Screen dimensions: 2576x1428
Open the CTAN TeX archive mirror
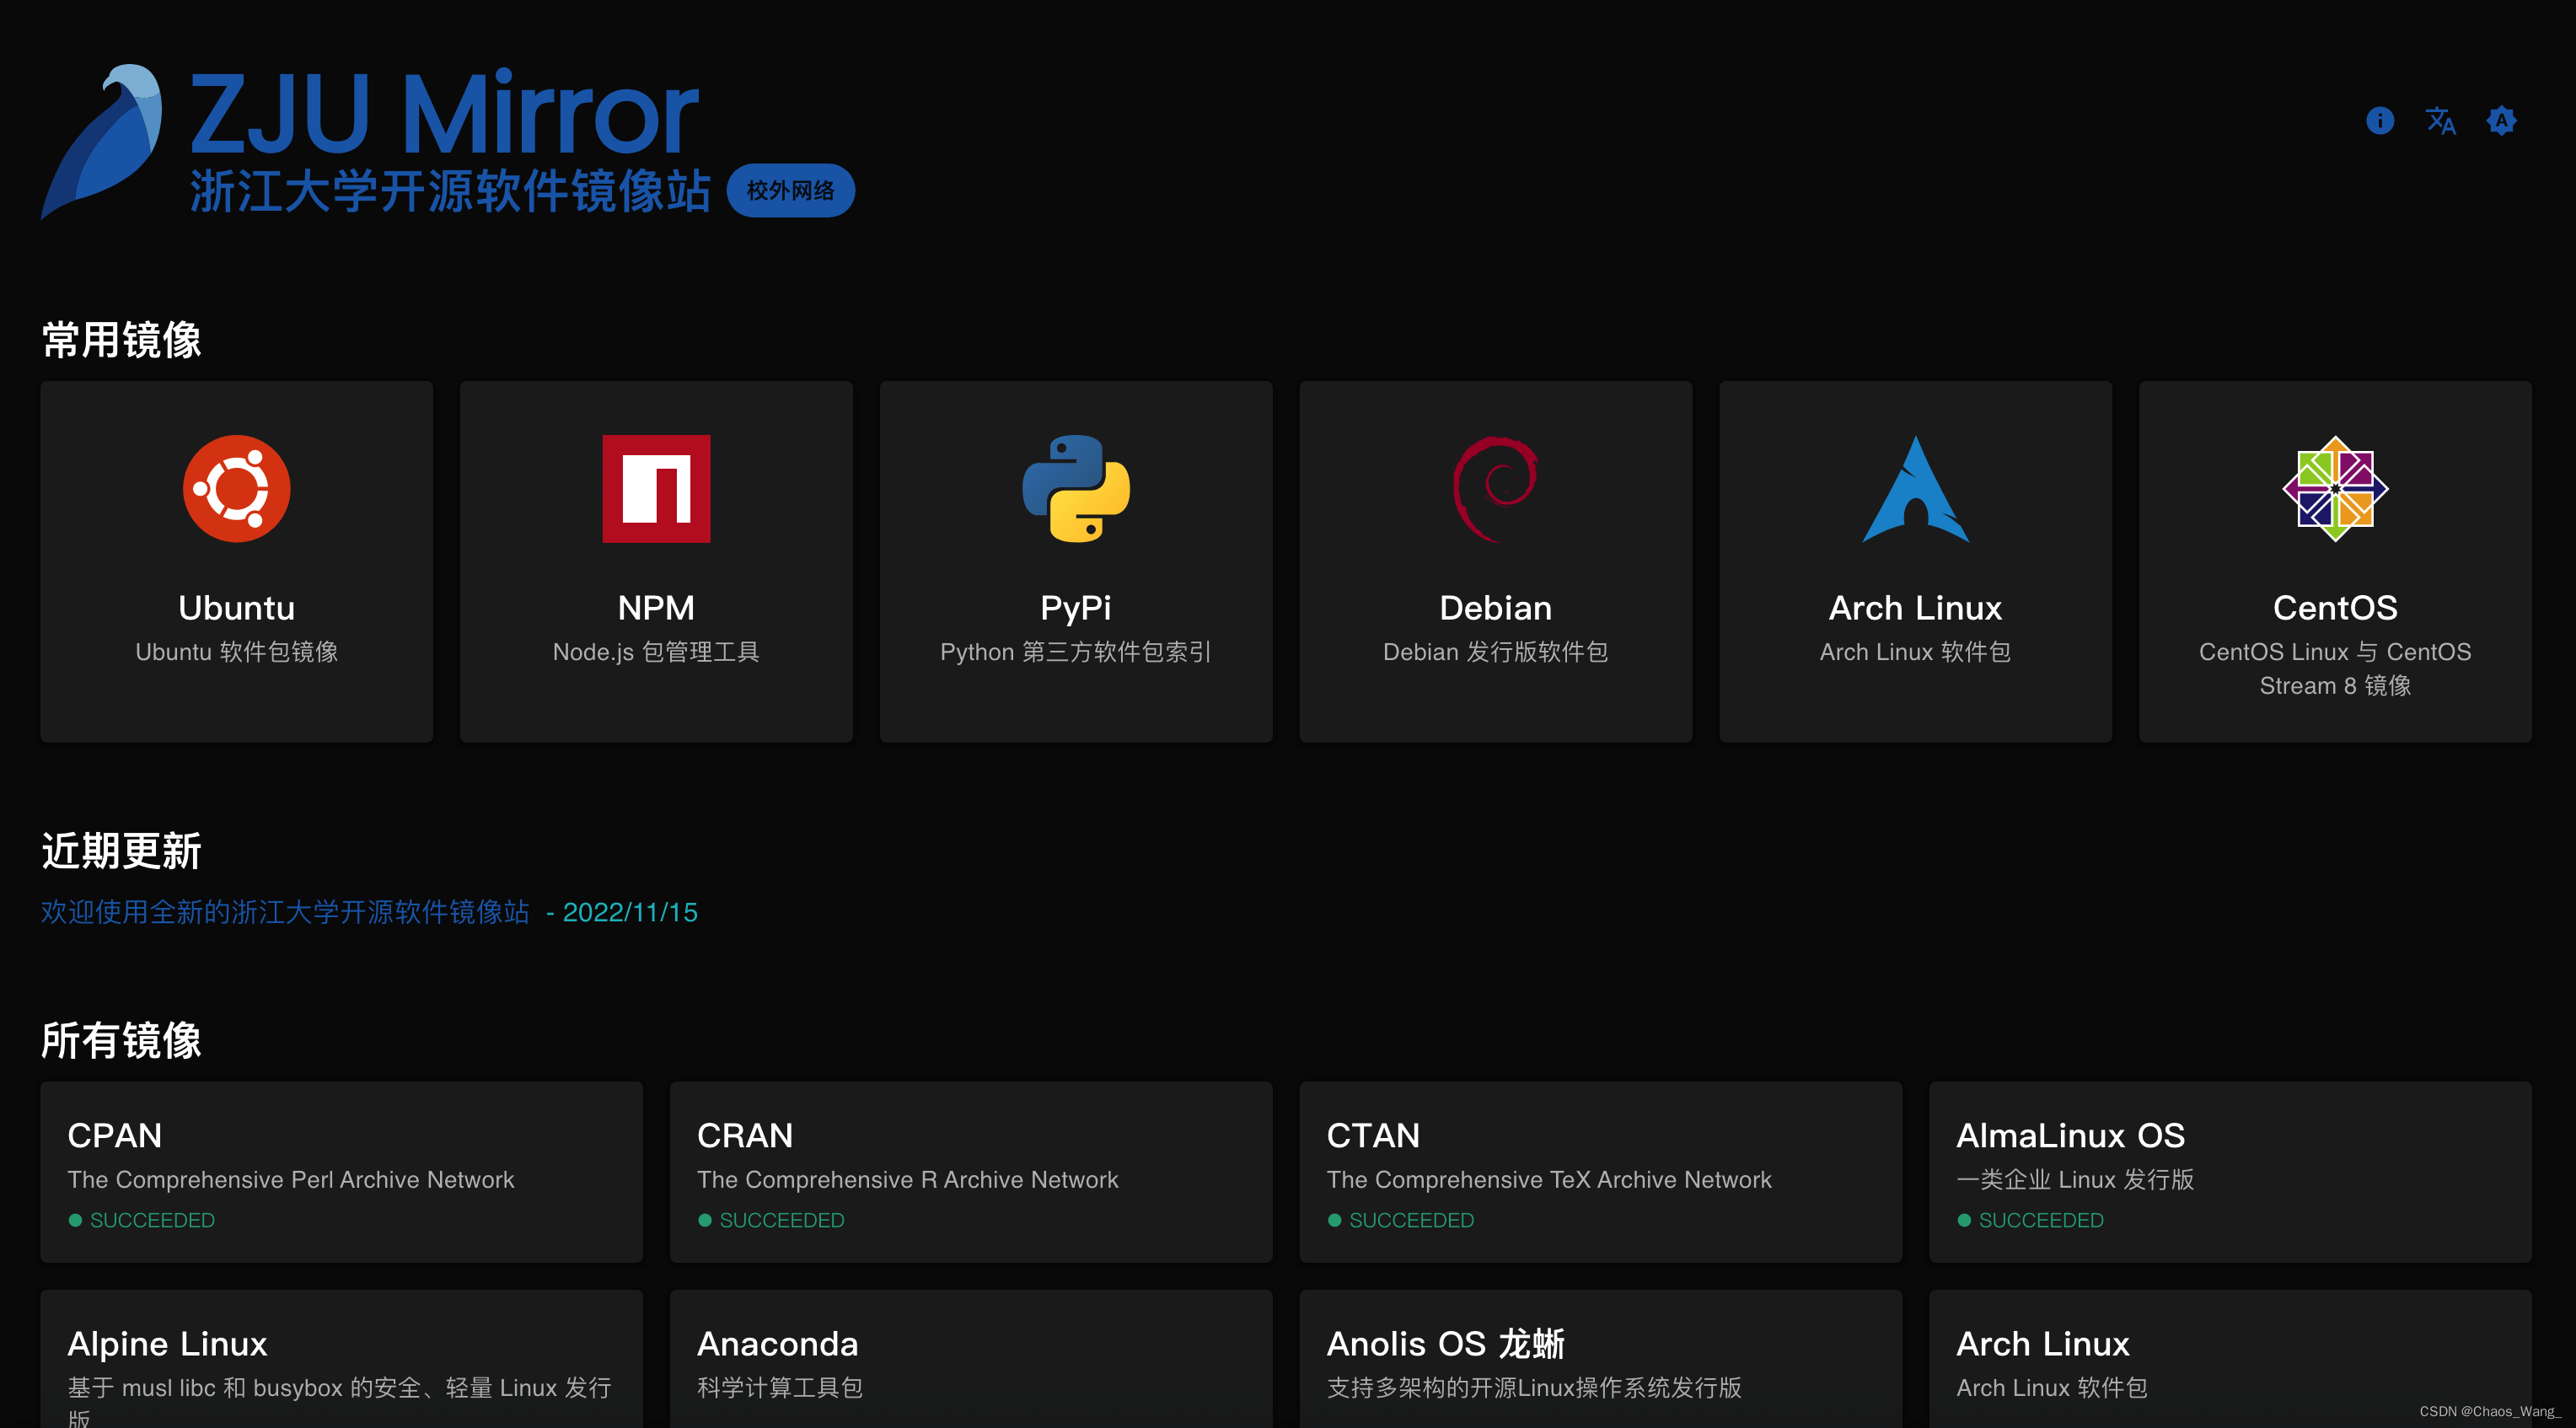click(1600, 1172)
